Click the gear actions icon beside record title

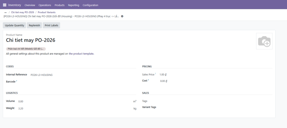tap(122, 16)
